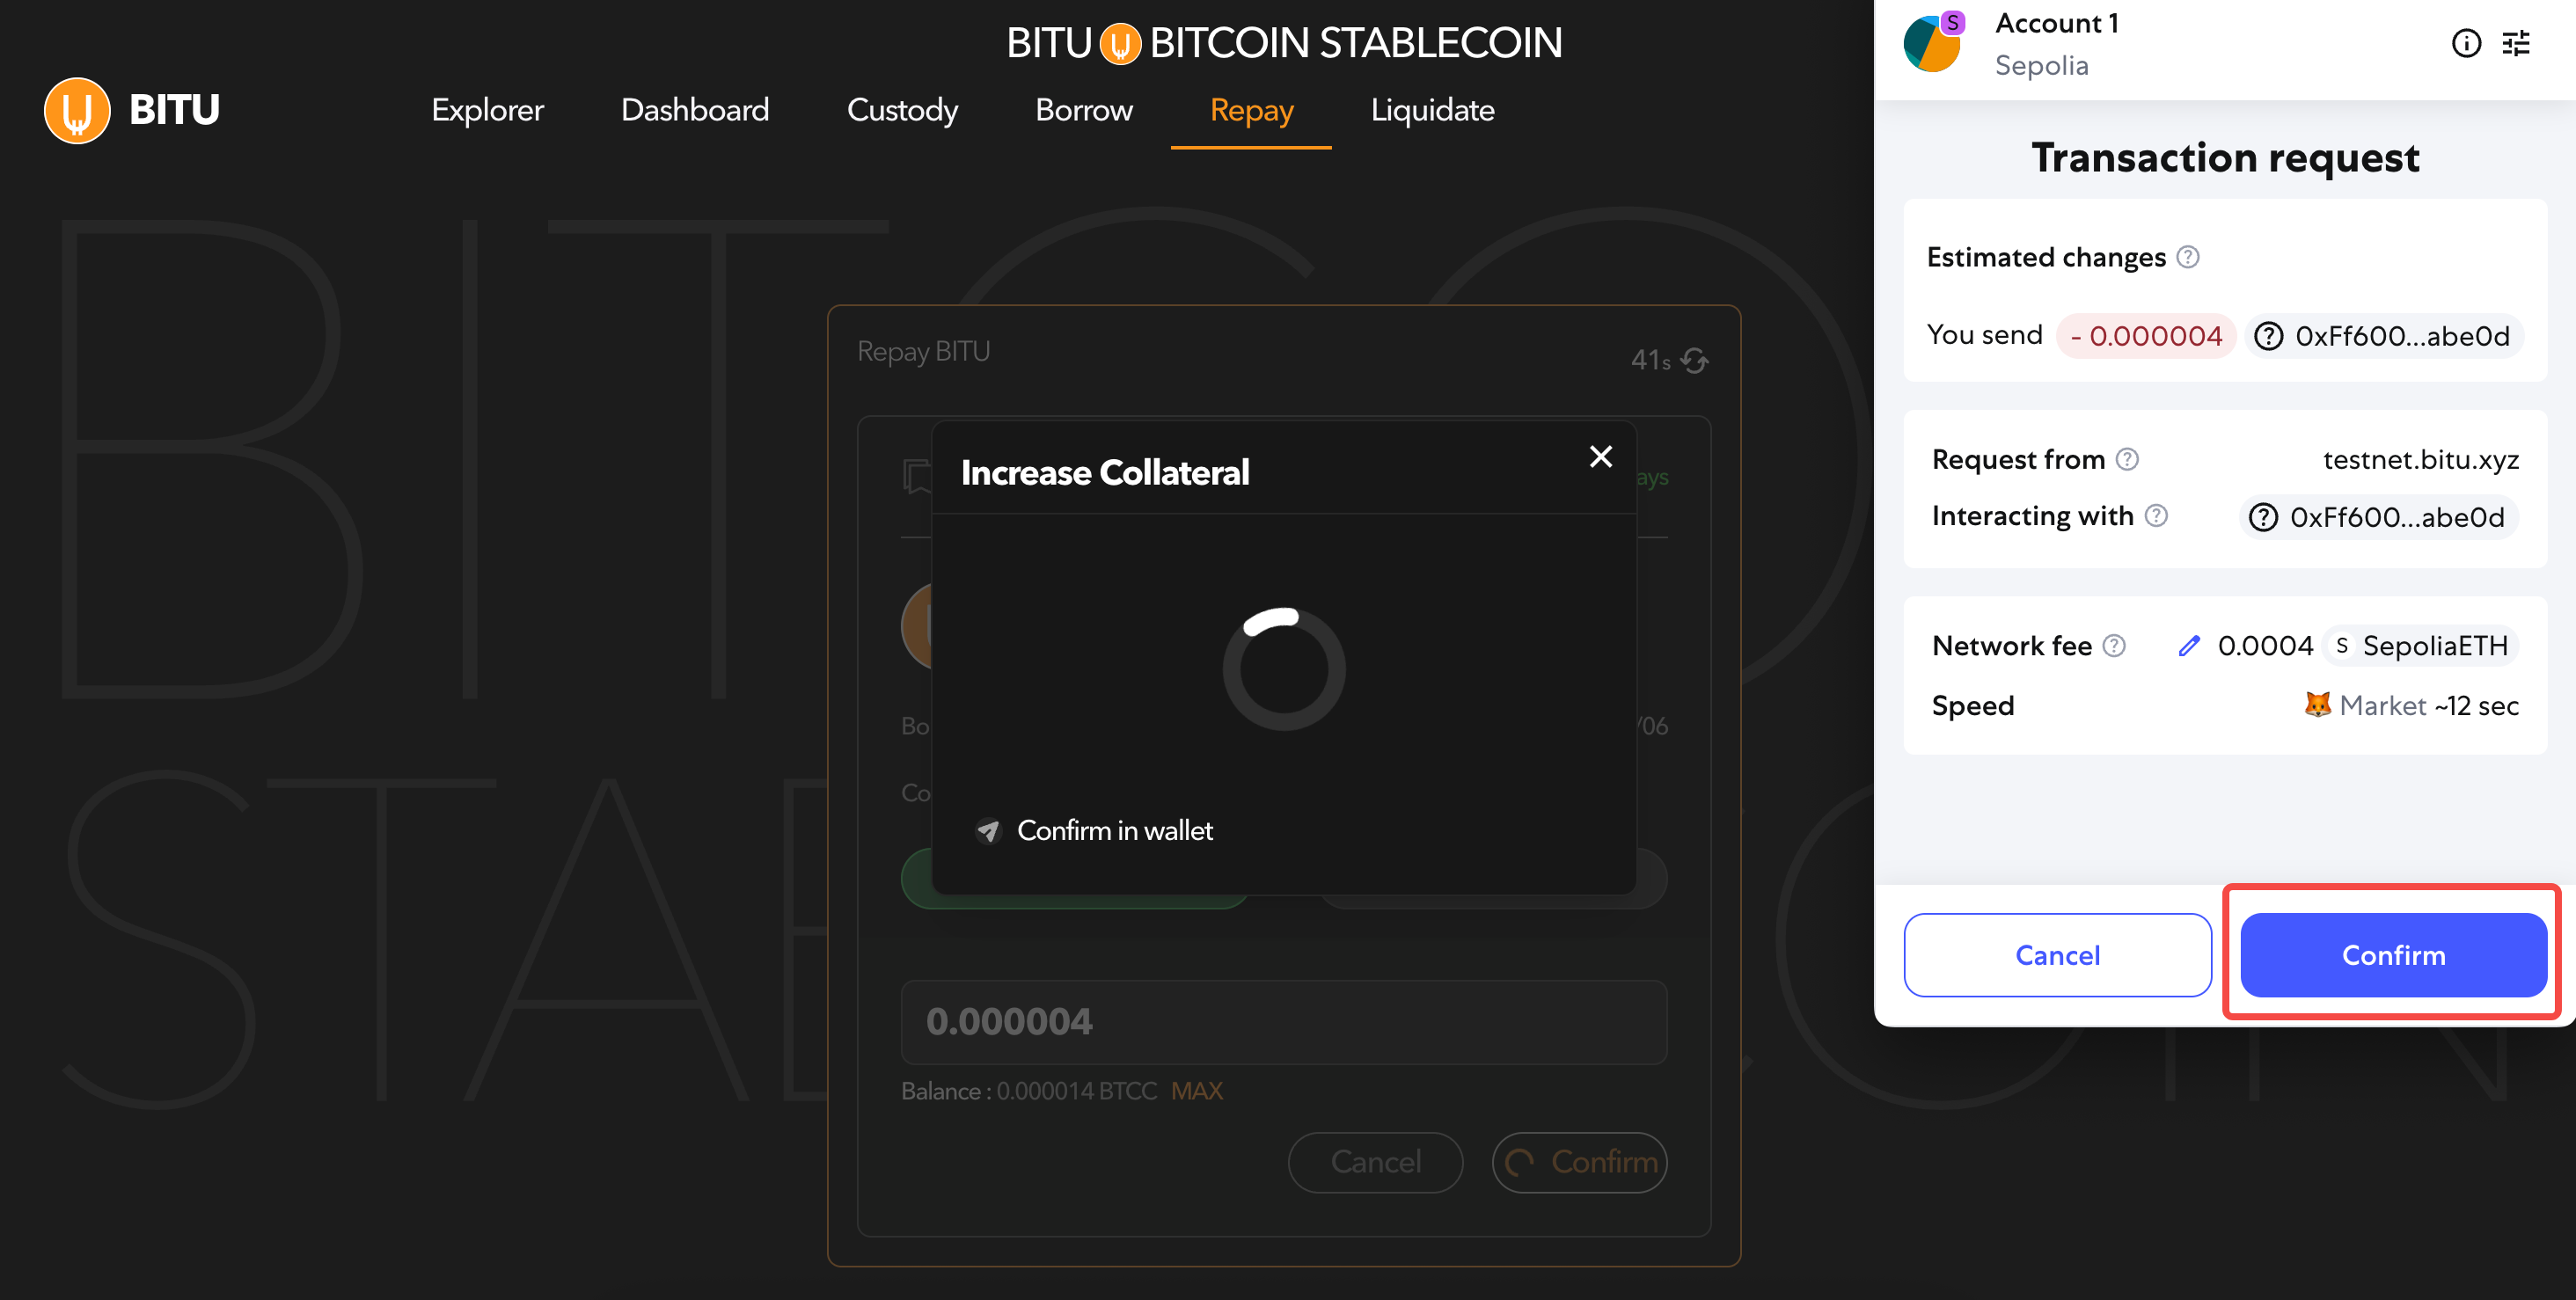The image size is (2576, 1300).
Task: Open account info icon in wallet
Action: 2465,44
